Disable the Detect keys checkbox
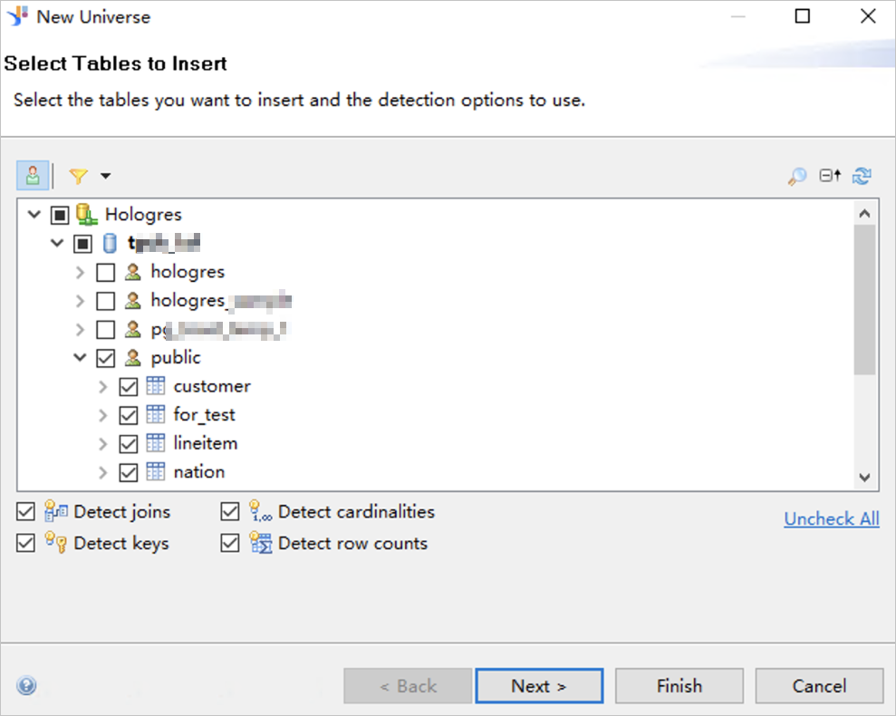This screenshot has height=716, width=896. tap(25, 544)
